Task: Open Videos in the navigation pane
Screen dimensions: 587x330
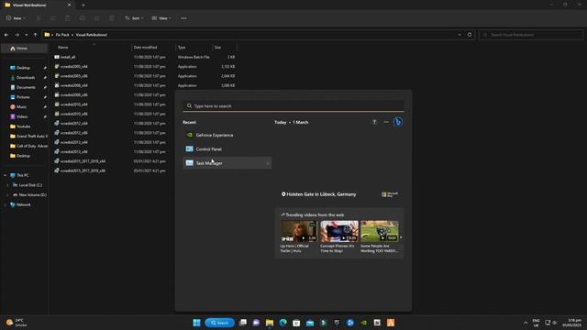Action: [x=22, y=116]
